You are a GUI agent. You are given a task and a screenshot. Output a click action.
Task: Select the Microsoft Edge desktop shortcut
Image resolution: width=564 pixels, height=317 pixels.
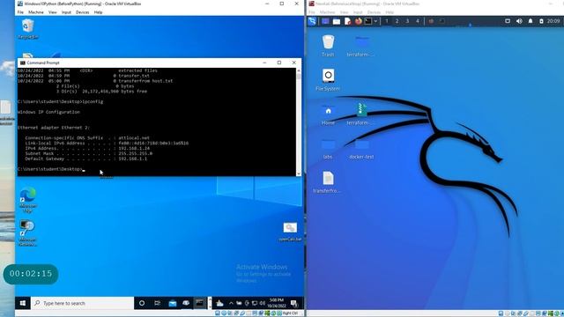pos(27,200)
